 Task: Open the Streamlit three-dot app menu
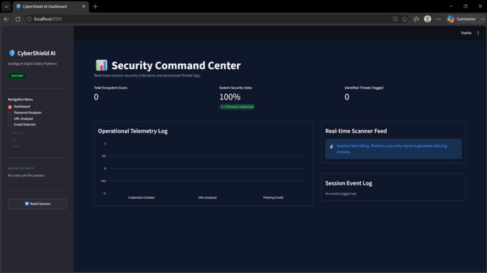[478, 33]
